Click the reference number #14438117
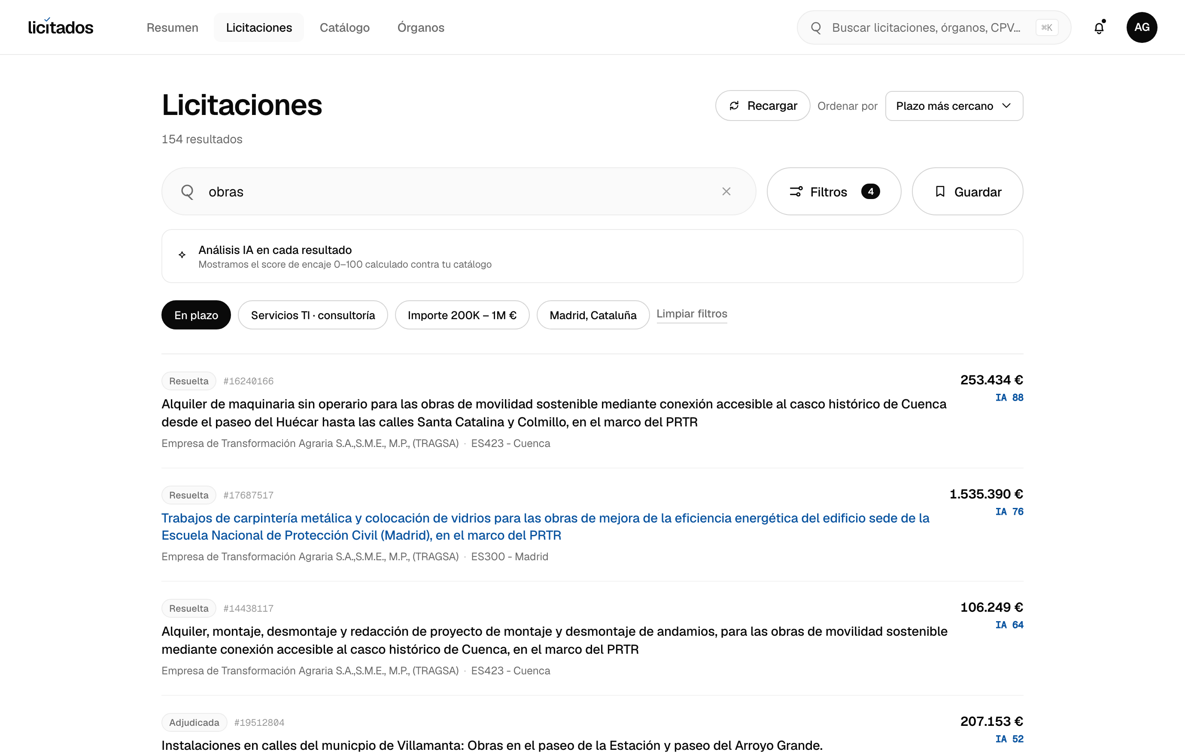 click(249, 608)
